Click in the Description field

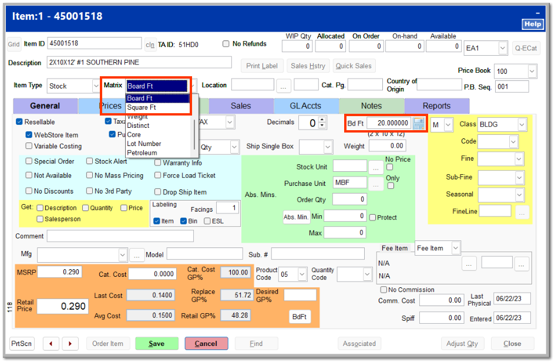coord(139,63)
